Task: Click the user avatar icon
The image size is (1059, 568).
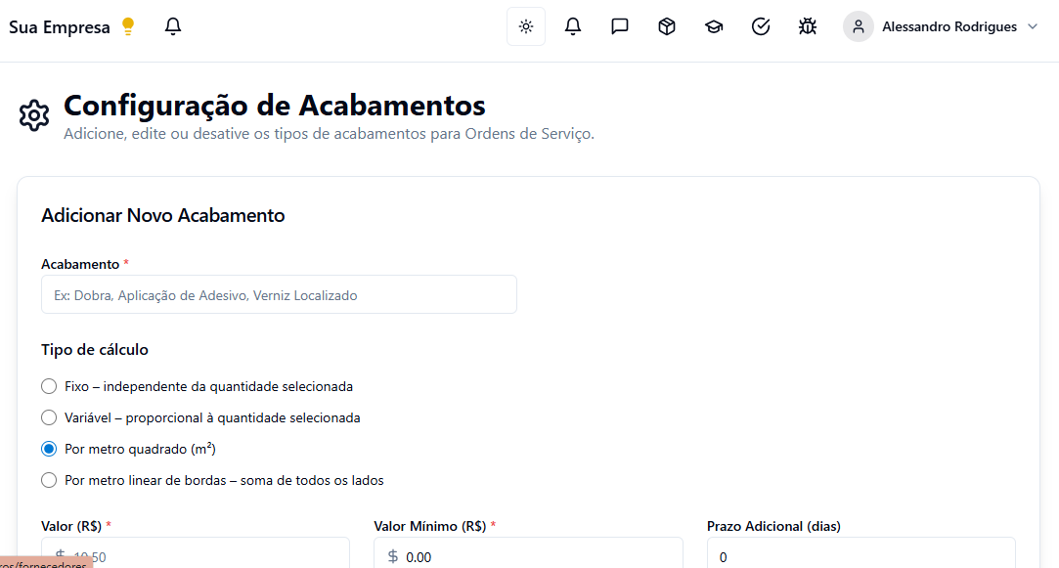Action: click(859, 26)
